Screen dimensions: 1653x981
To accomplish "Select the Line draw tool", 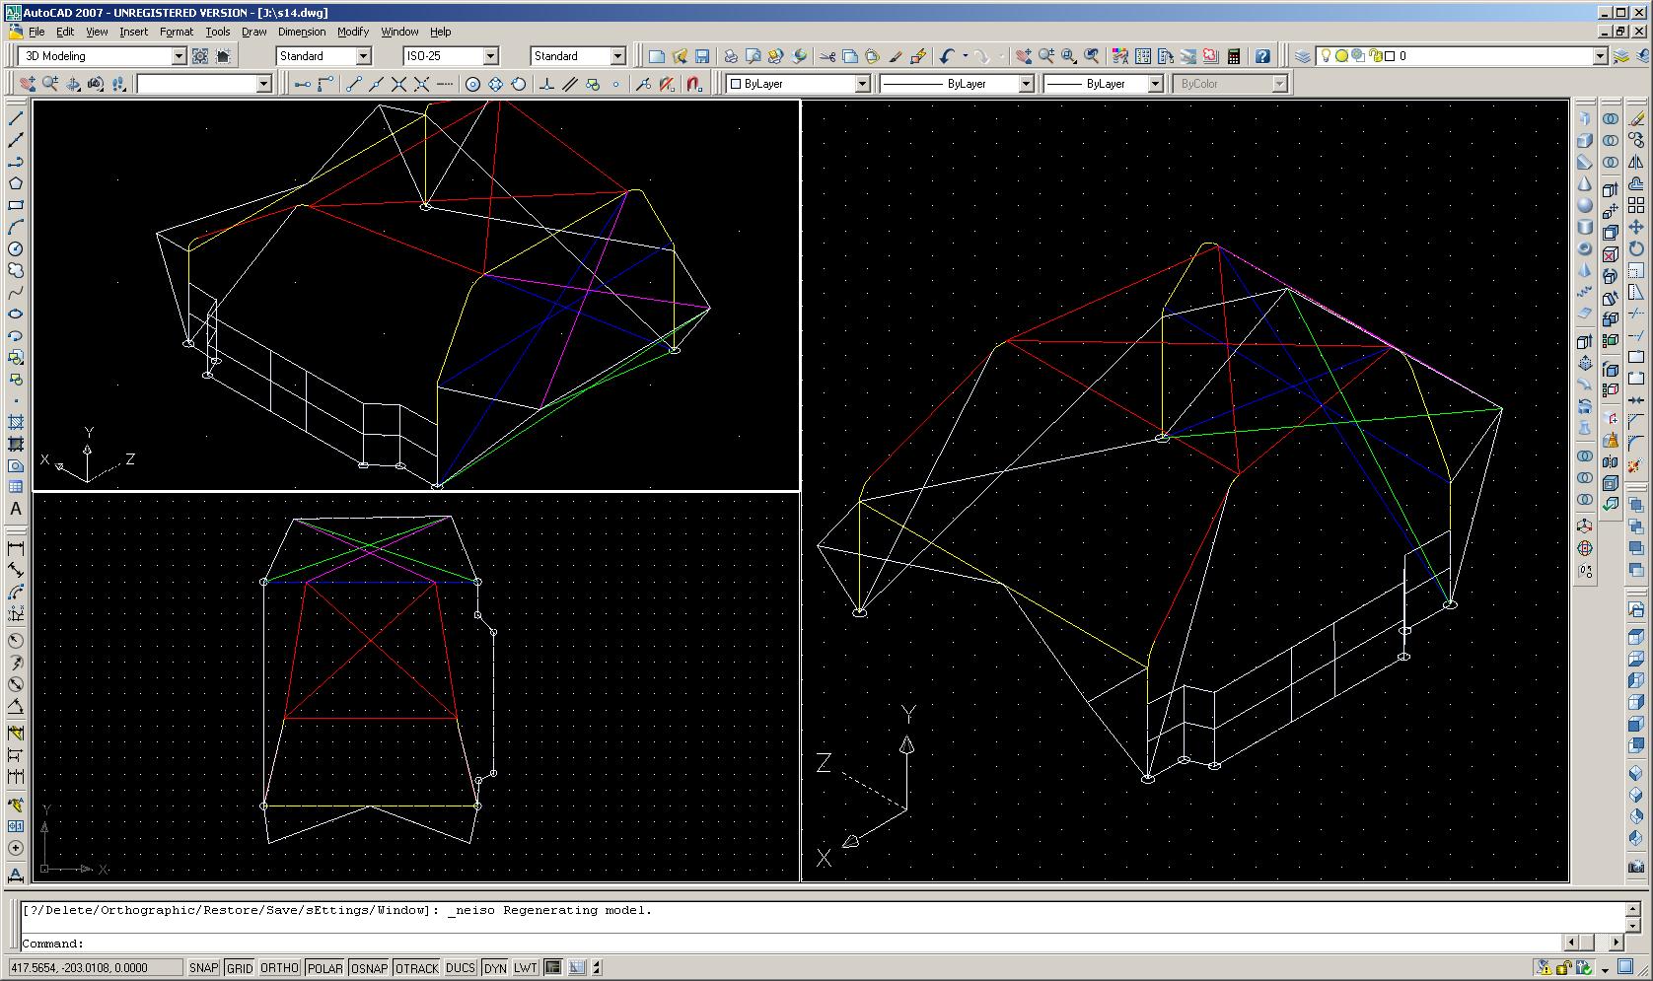I will (16, 118).
